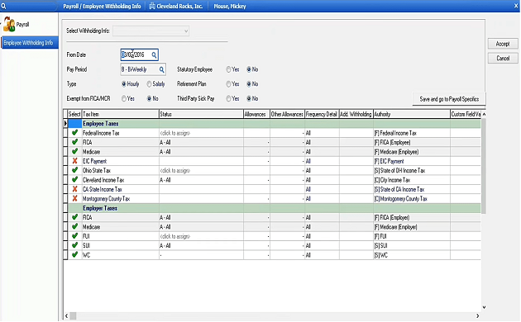Viewport: 521px width, 322px height.
Task: Set Third Party Sick Pay to Yes
Action: point(228,99)
